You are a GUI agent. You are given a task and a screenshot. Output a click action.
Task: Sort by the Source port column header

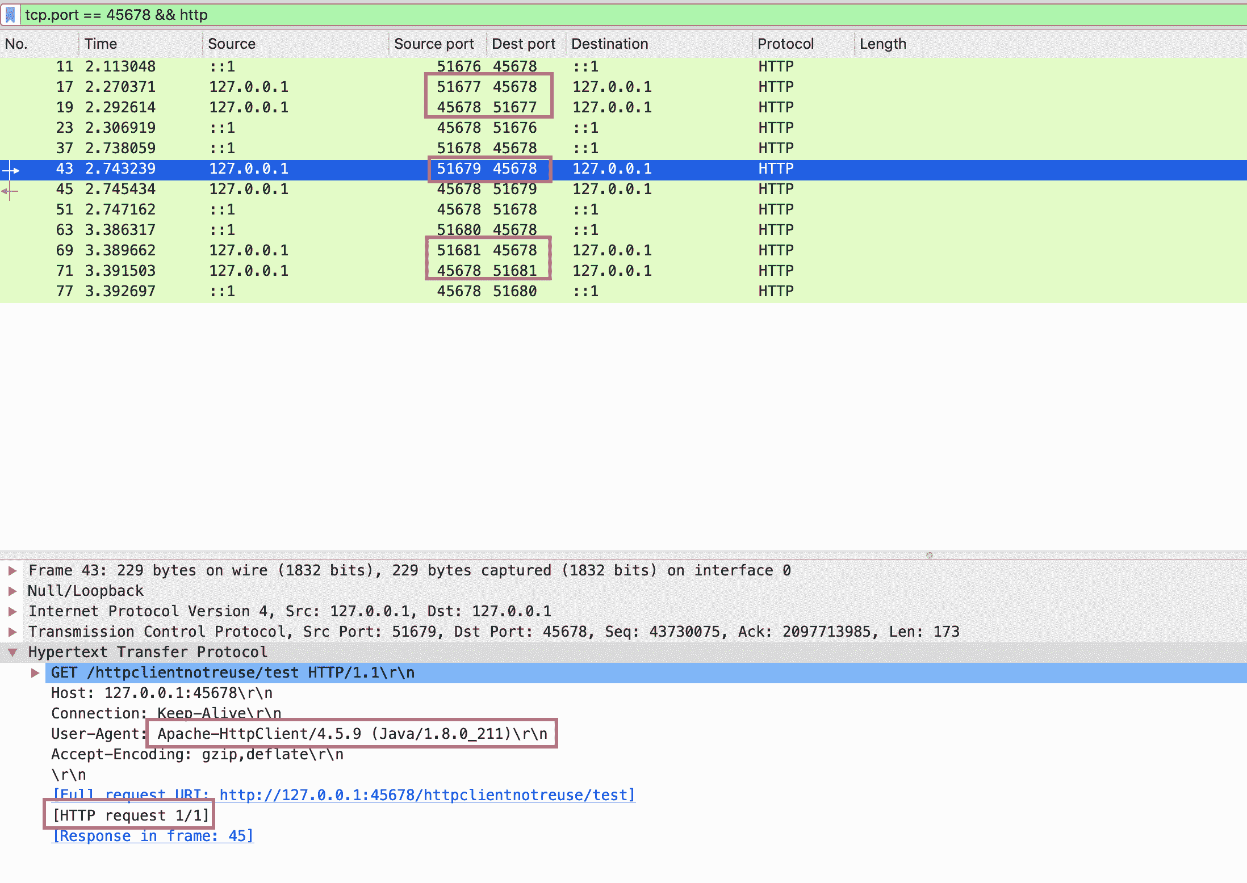tap(434, 44)
